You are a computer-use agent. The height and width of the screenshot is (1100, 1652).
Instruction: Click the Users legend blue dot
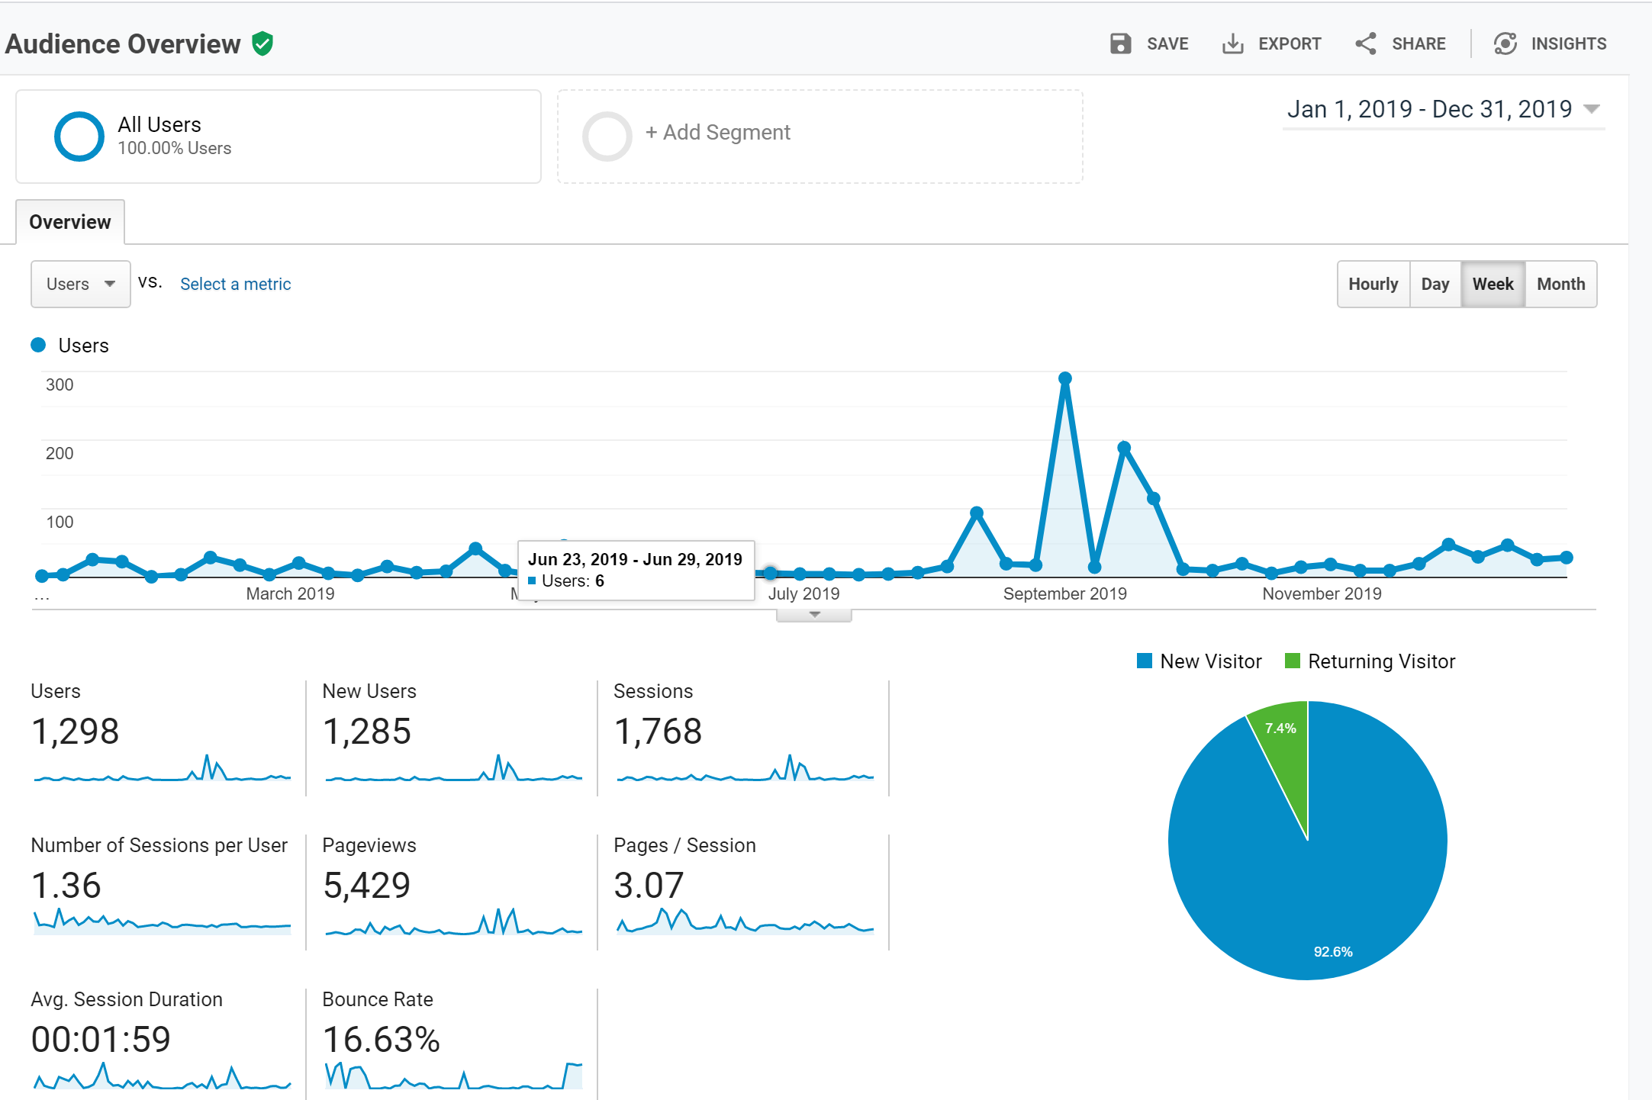pyautogui.click(x=38, y=345)
